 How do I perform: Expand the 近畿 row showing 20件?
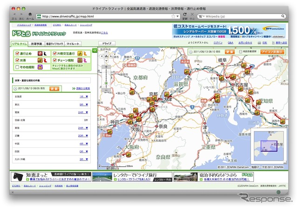click(x=83, y=136)
